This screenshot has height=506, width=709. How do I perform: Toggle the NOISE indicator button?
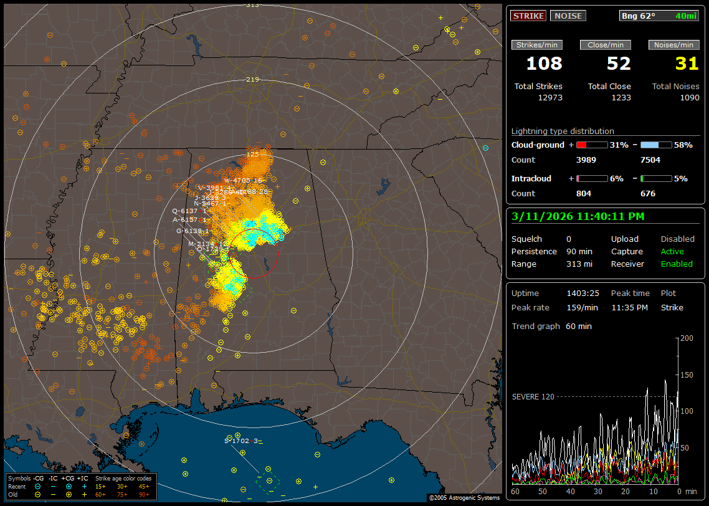pos(568,16)
